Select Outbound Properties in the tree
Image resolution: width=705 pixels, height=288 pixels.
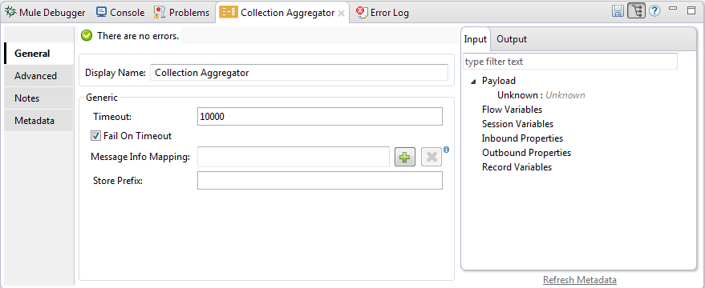526,153
